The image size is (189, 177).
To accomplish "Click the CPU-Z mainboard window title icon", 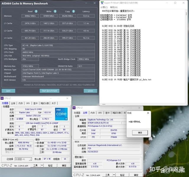I will click(x=74, y=108).
